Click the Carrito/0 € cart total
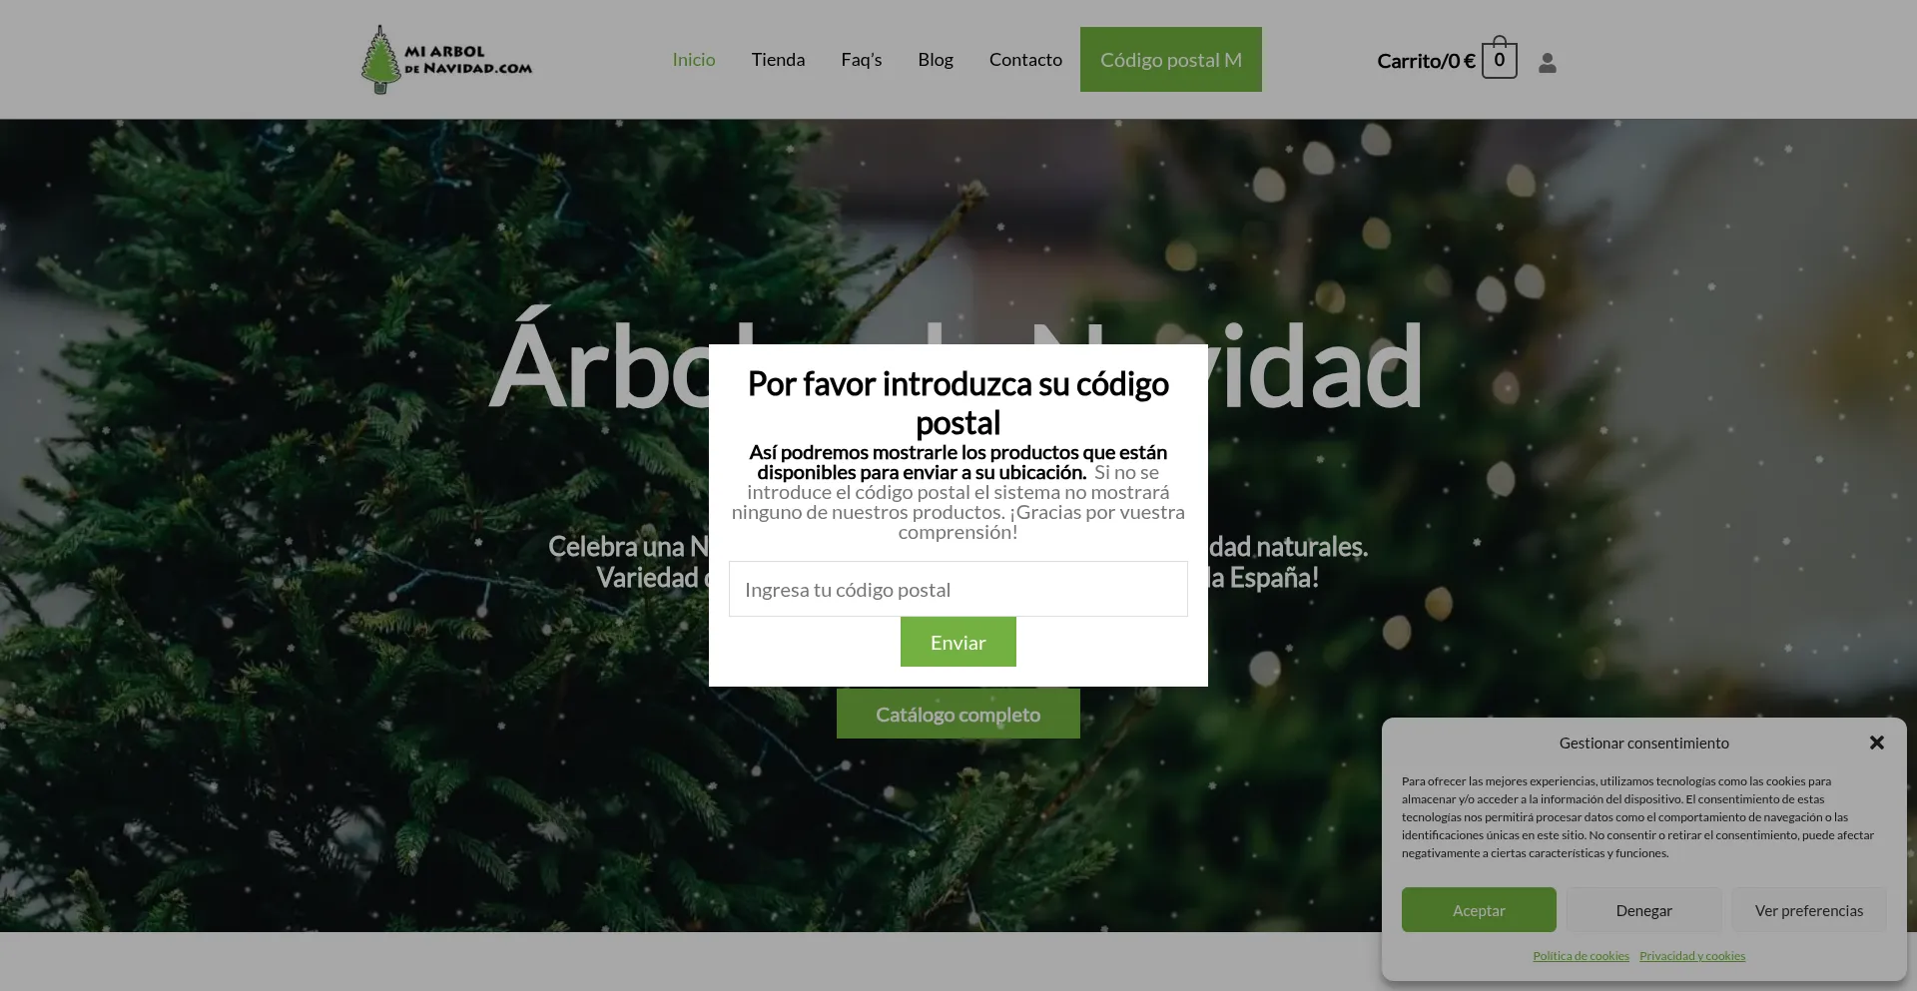This screenshot has height=991, width=1917. [x=1425, y=61]
